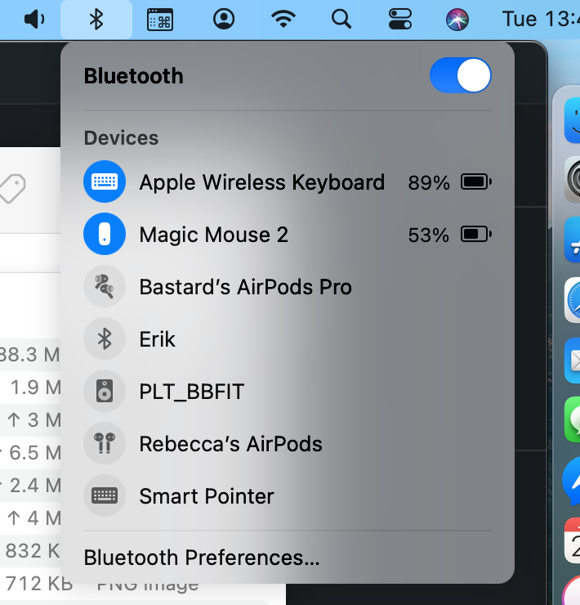
Task: Click the Apple Wireless Keyboard icon
Action: pos(105,181)
